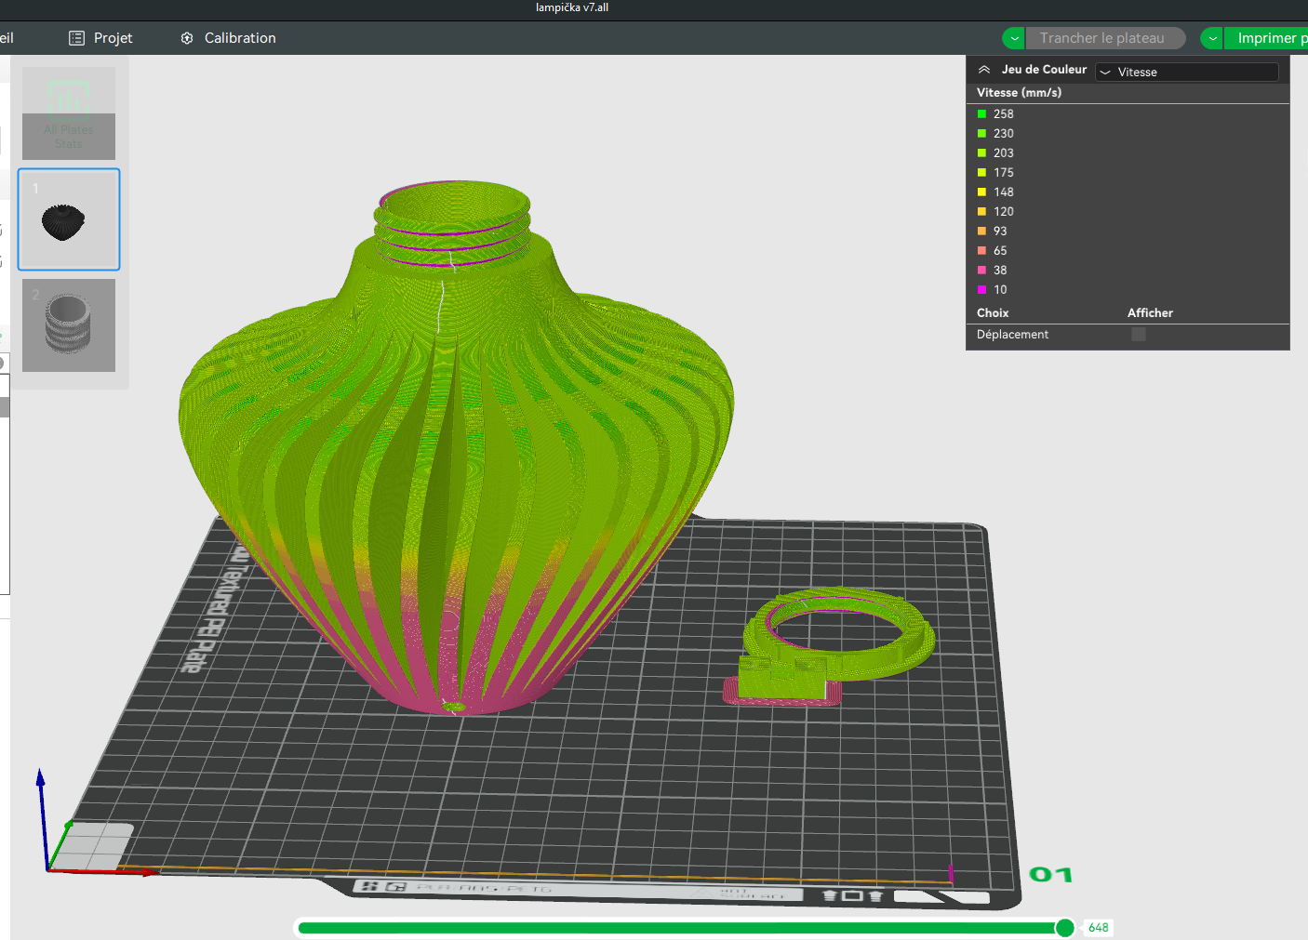Click the green Imprimer button

(1269, 38)
